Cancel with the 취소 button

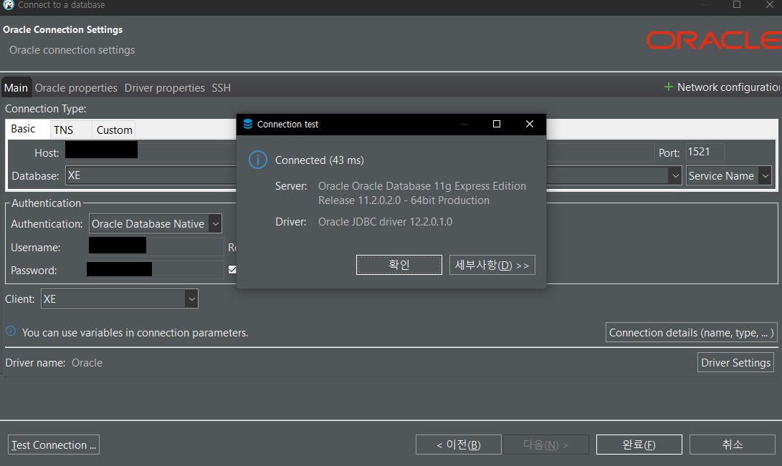pyautogui.click(x=732, y=445)
